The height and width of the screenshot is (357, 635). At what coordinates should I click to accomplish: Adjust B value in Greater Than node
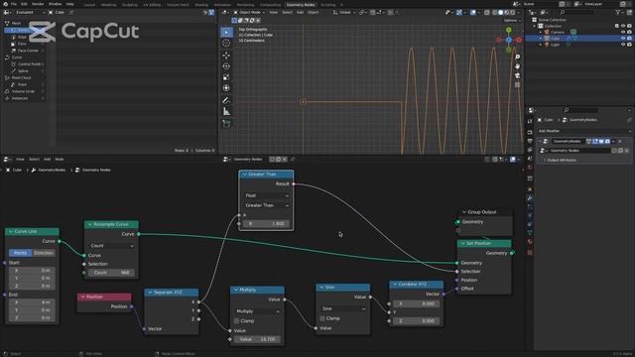267,223
